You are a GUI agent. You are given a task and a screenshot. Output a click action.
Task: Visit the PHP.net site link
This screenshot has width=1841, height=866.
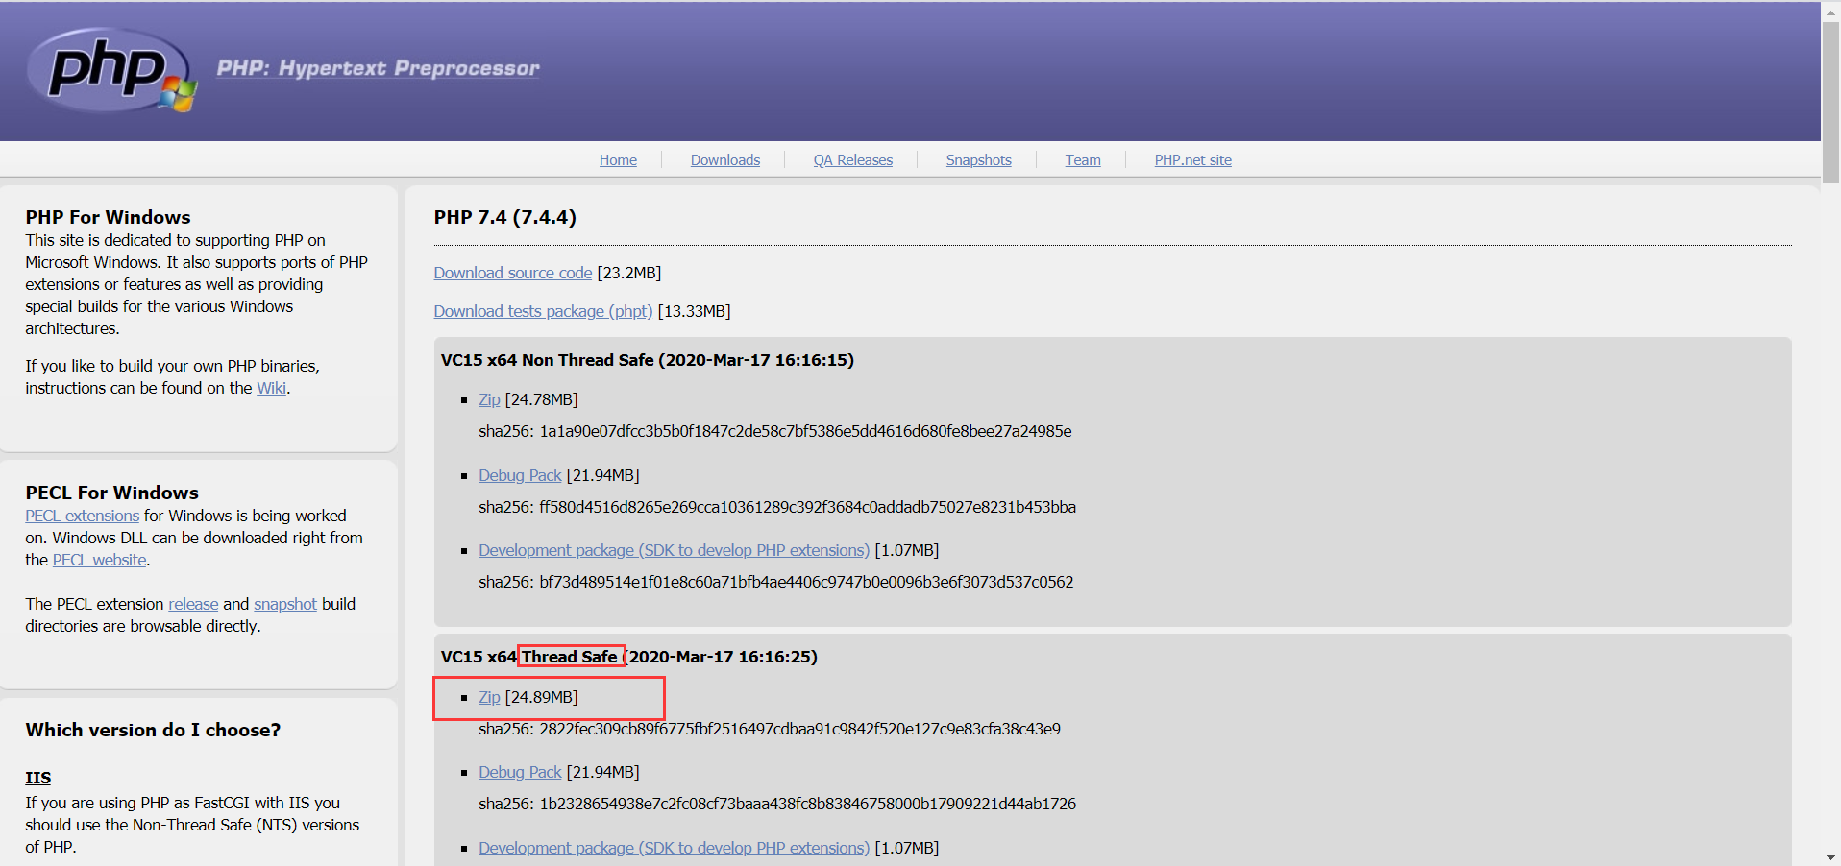click(x=1193, y=160)
